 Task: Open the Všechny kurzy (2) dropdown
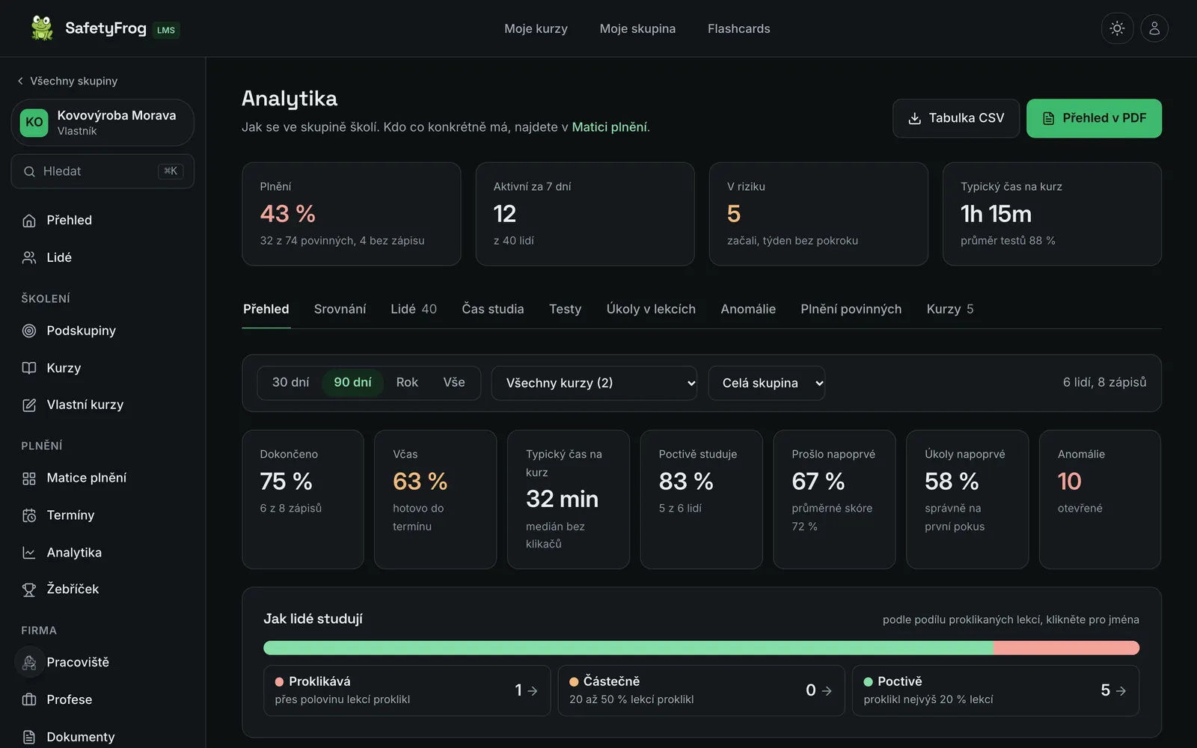pos(594,383)
